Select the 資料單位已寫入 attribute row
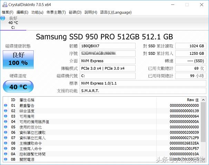Viewport: 209px width, 165px height. 102,138
